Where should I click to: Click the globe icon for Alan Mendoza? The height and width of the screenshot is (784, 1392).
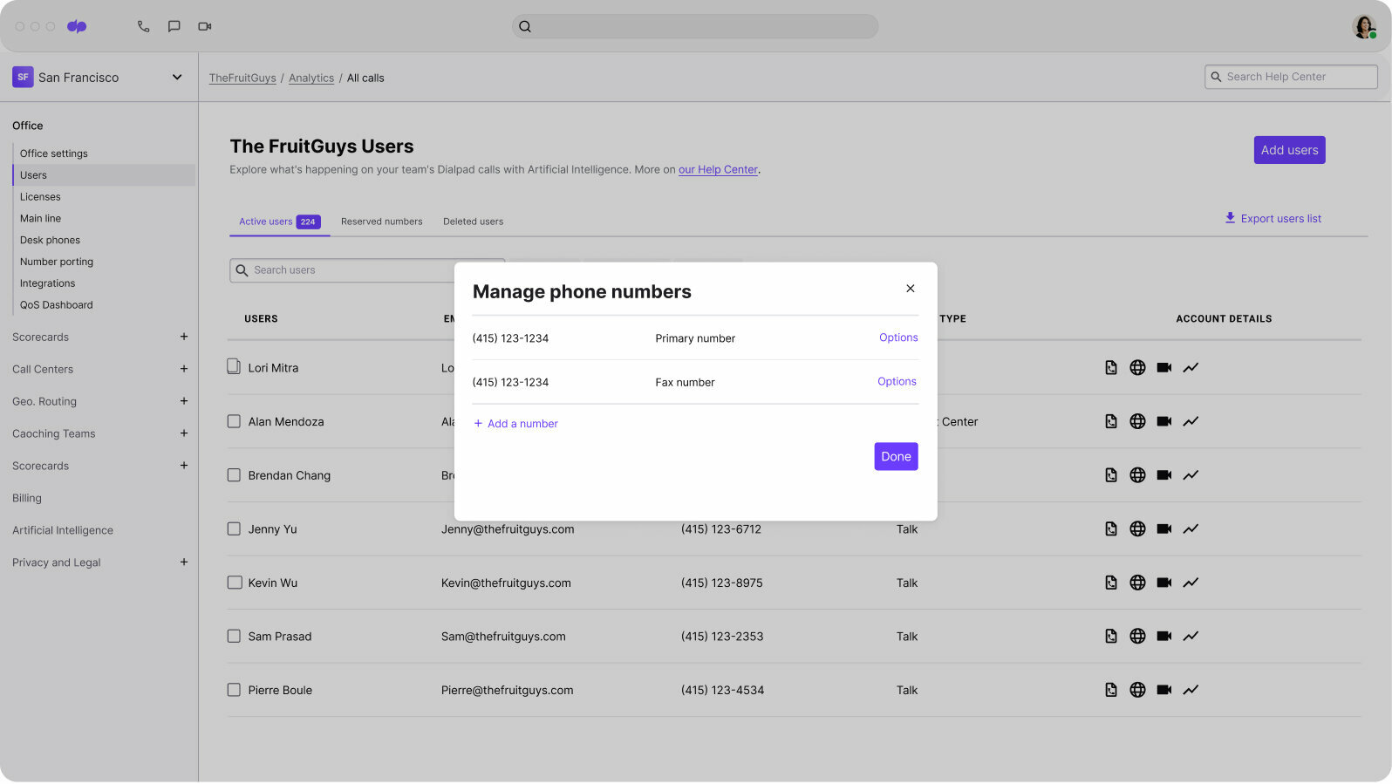point(1137,422)
